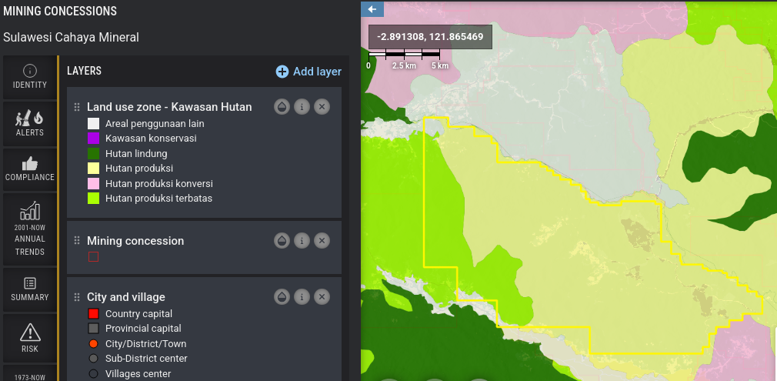Click the Risk warning triangle icon

[30, 333]
